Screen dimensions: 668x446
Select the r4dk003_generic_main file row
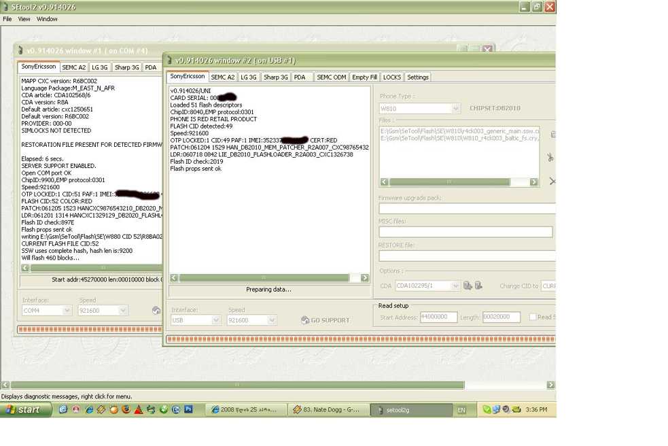(x=459, y=131)
